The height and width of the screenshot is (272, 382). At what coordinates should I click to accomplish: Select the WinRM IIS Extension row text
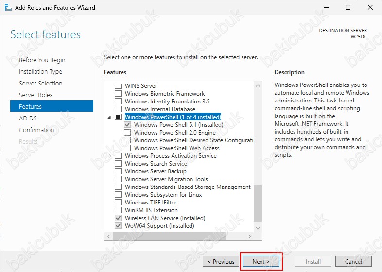coord(151,210)
